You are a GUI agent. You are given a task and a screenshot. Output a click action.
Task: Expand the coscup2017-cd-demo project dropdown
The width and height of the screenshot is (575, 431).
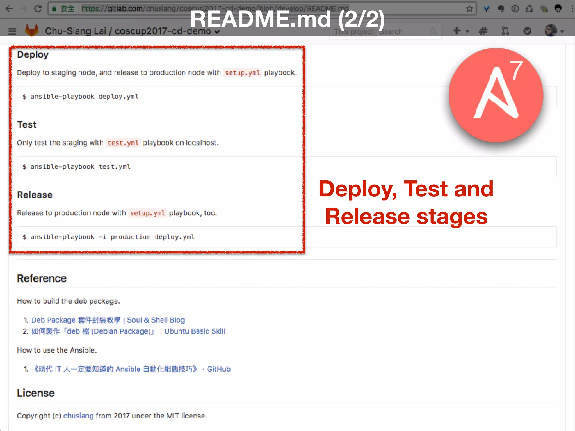217,32
